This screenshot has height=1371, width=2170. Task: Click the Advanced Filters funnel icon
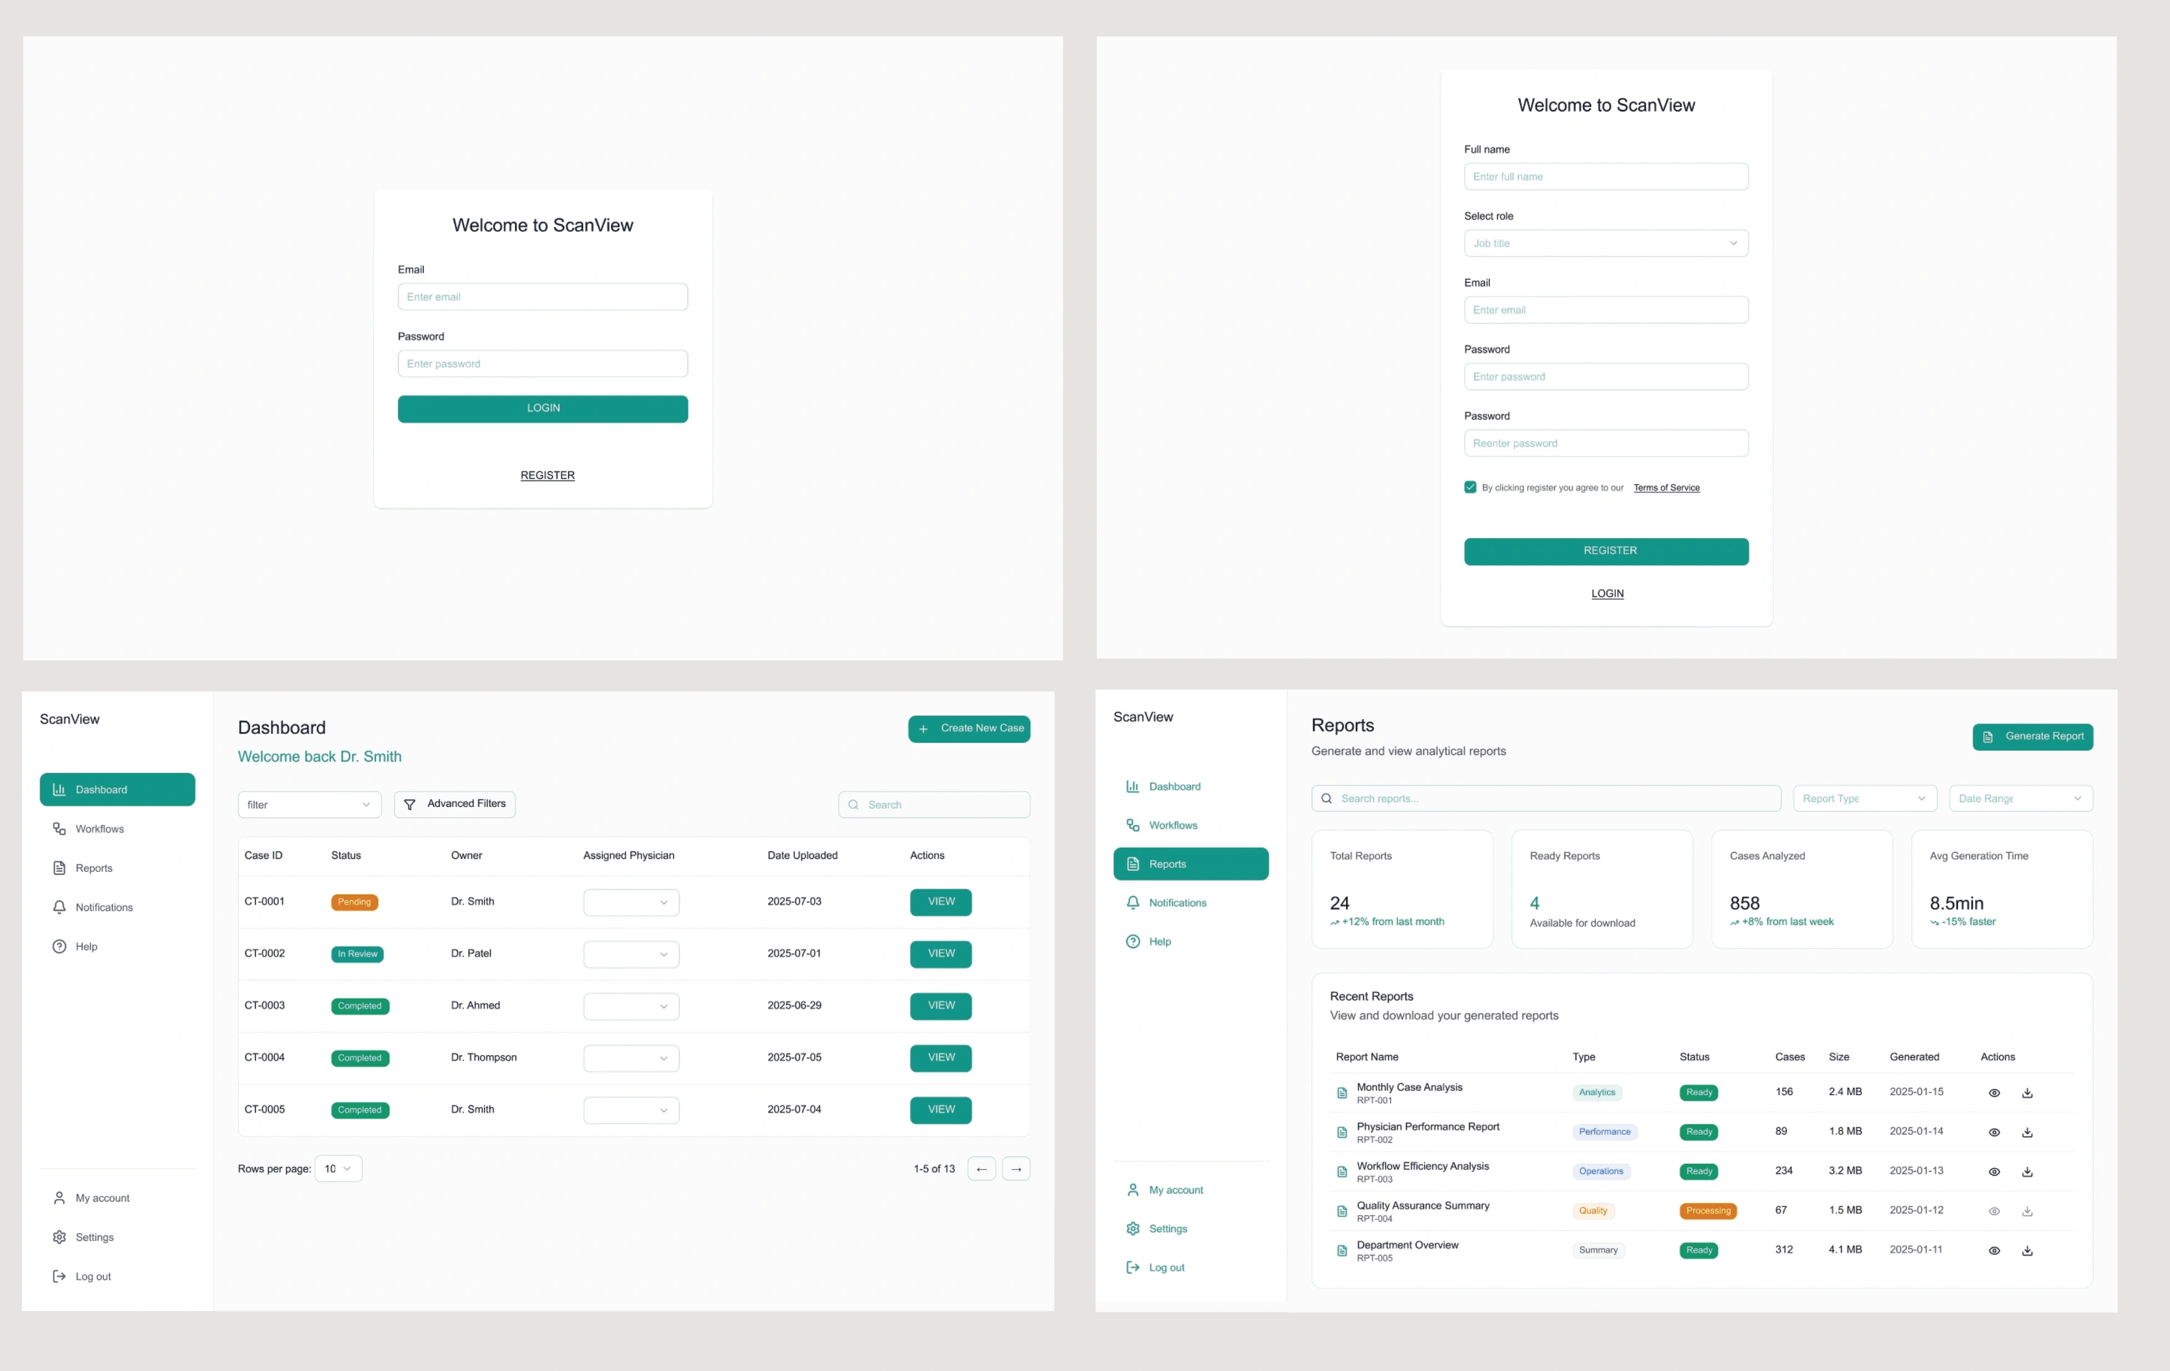[409, 805]
